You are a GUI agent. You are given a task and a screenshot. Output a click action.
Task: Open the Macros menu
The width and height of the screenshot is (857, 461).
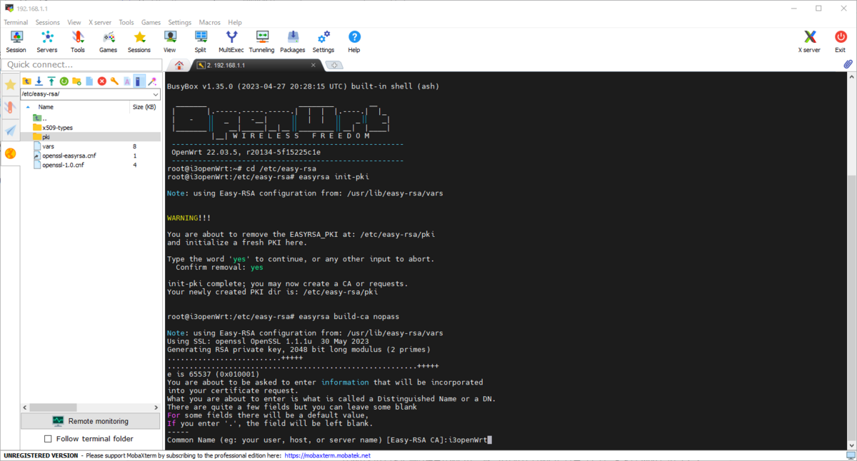[x=210, y=22]
